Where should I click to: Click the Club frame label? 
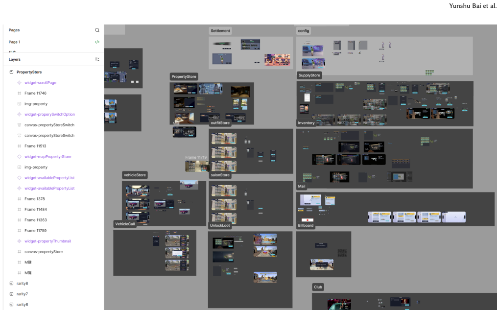318,287
